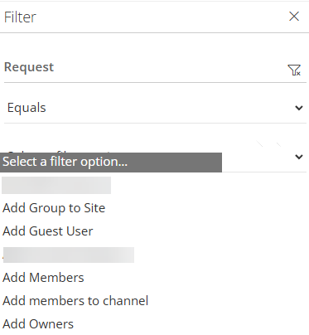Pick Add Members from the list
Viewport: 309px width, 335px height.
(x=43, y=278)
